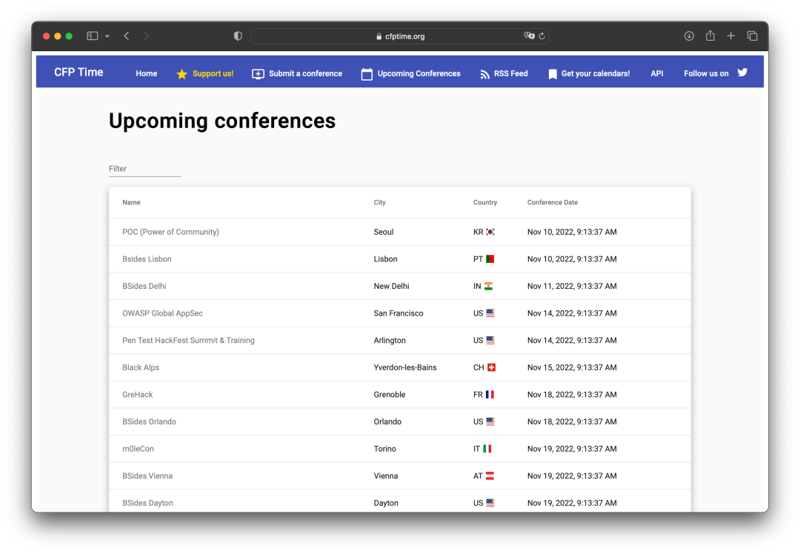Click the South Korea flag for Seoul
This screenshot has height=554, width=800.
pyautogui.click(x=490, y=232)
